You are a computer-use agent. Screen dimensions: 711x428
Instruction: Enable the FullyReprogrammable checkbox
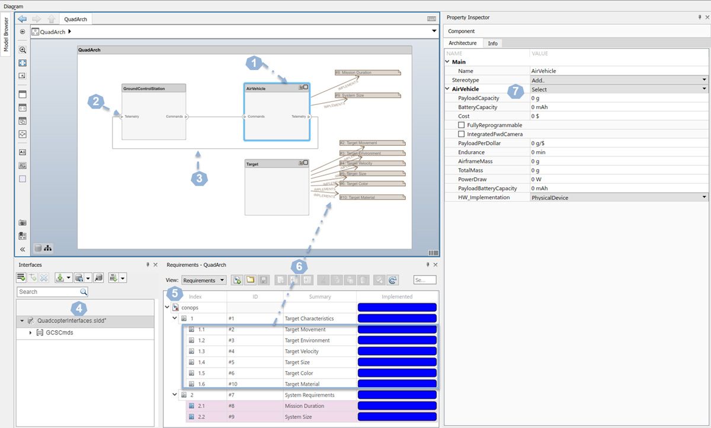tap(462, 125)
